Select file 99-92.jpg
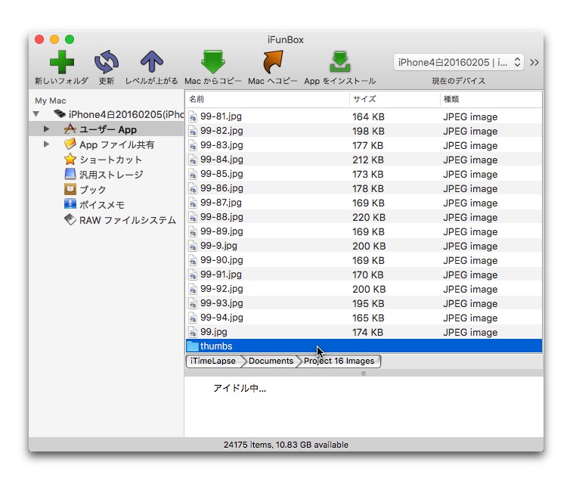Viewport: 573px width, 484px height. 364,289
